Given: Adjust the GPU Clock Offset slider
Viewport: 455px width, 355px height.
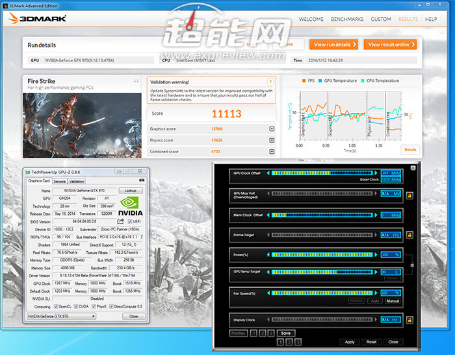Looking at the screenshot, I should click(x=322, y=173).
